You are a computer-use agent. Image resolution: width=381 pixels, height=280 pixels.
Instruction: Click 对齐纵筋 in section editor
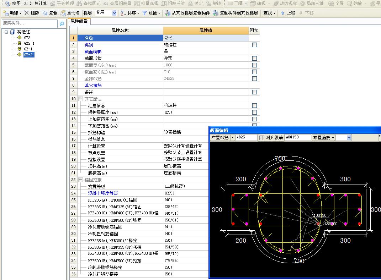point(271,137)
